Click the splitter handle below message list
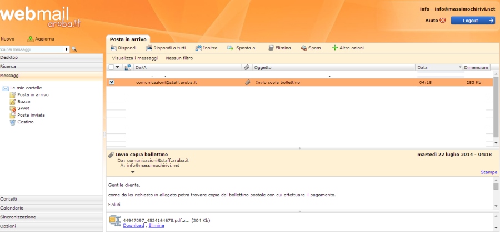This screenshot has height=234, width=500. (x=299, y=148)
